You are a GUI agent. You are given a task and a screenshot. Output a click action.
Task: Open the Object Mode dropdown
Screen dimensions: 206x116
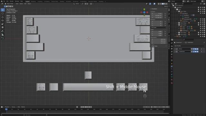coord(10,4)
